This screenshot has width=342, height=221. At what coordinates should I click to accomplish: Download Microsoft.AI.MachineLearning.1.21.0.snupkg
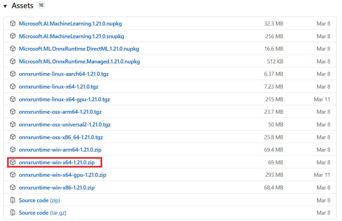click(x=71, y=36)
